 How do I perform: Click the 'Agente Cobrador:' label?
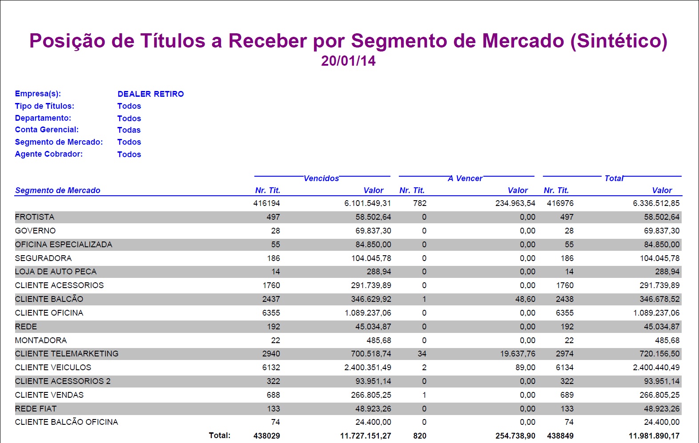pos(48,154)
